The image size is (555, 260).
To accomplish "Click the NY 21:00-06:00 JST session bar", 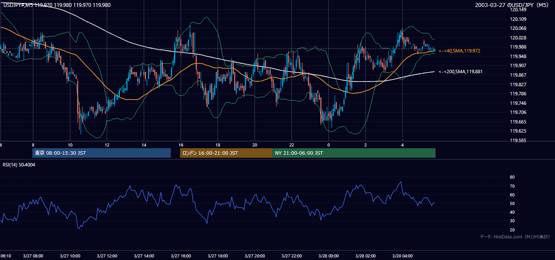I will point(354,153).
